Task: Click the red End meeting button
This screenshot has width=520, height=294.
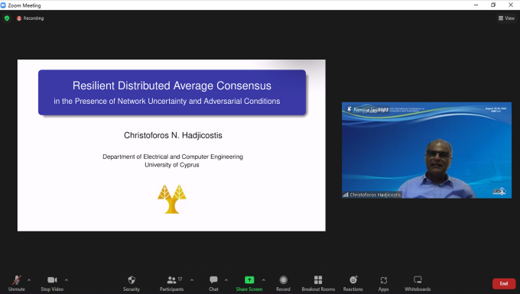Action: tap(504, 283)
